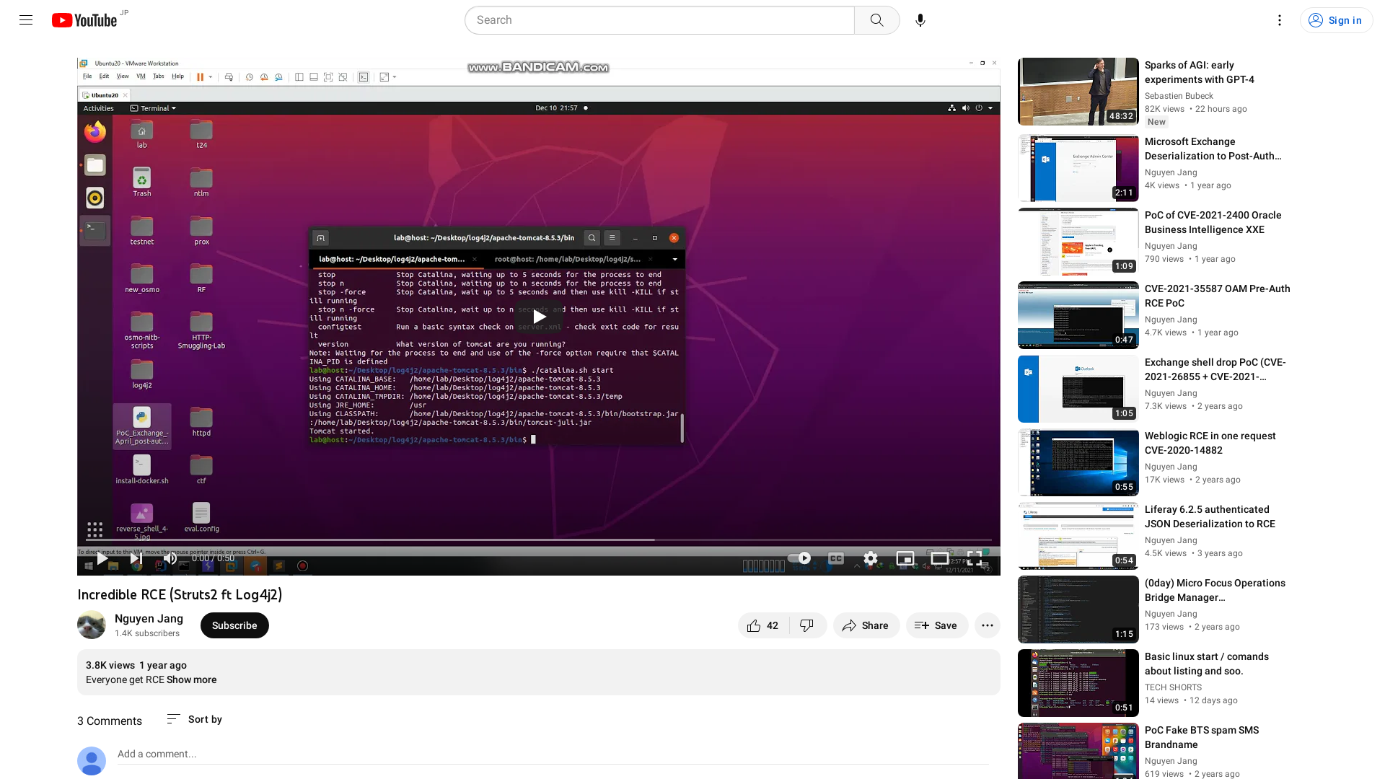Open more actions ellipsis under video
1385x779 pixels.
987,625
